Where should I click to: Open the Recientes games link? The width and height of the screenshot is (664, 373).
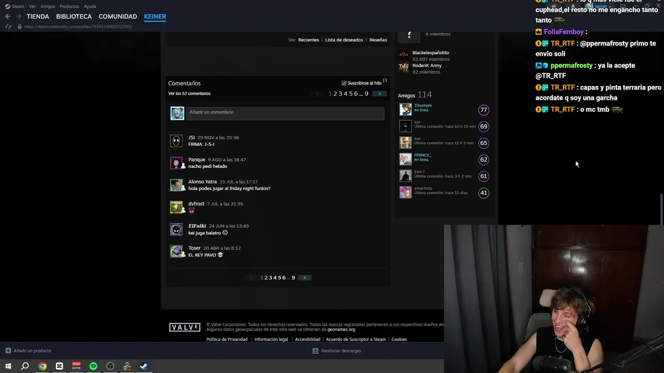tap(308, 40)
